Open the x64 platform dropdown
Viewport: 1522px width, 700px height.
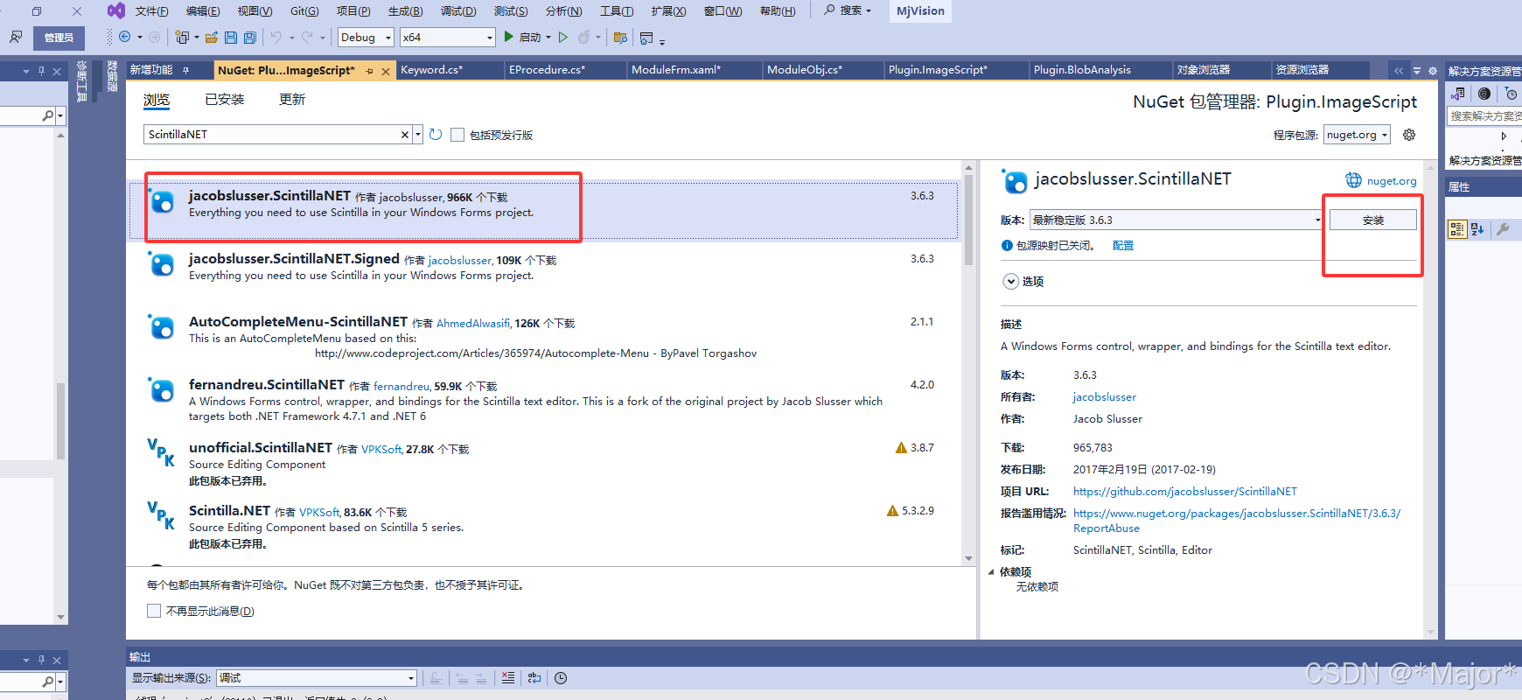pos(448,37)
